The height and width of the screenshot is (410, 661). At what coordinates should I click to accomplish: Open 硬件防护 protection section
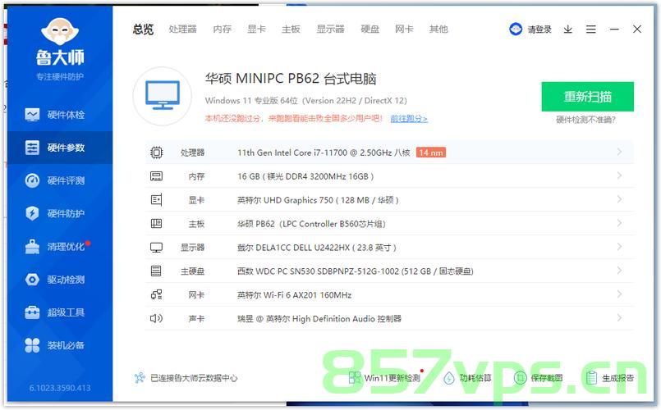click(59, 213)
